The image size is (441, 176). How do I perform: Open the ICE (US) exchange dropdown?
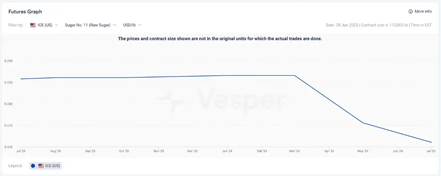[x=44, y=25]
